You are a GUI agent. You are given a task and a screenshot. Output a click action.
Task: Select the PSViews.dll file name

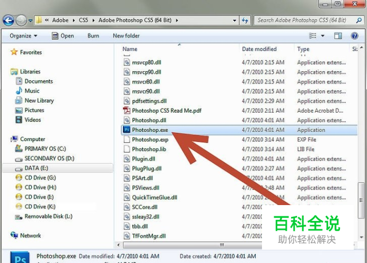coord(146,188)
